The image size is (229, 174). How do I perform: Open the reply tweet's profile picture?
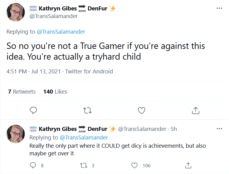pos(16,134)
